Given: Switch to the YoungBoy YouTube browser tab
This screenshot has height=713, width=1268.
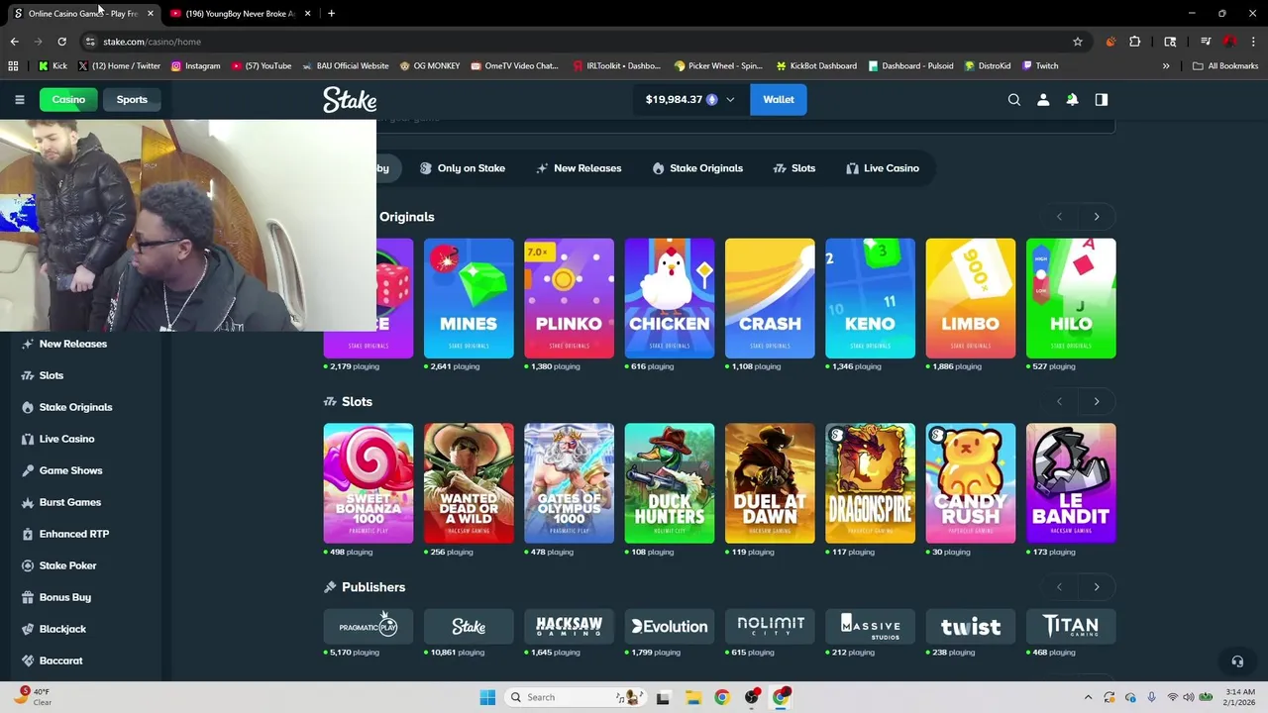Looking at the screenshot, I should (240, 13).
